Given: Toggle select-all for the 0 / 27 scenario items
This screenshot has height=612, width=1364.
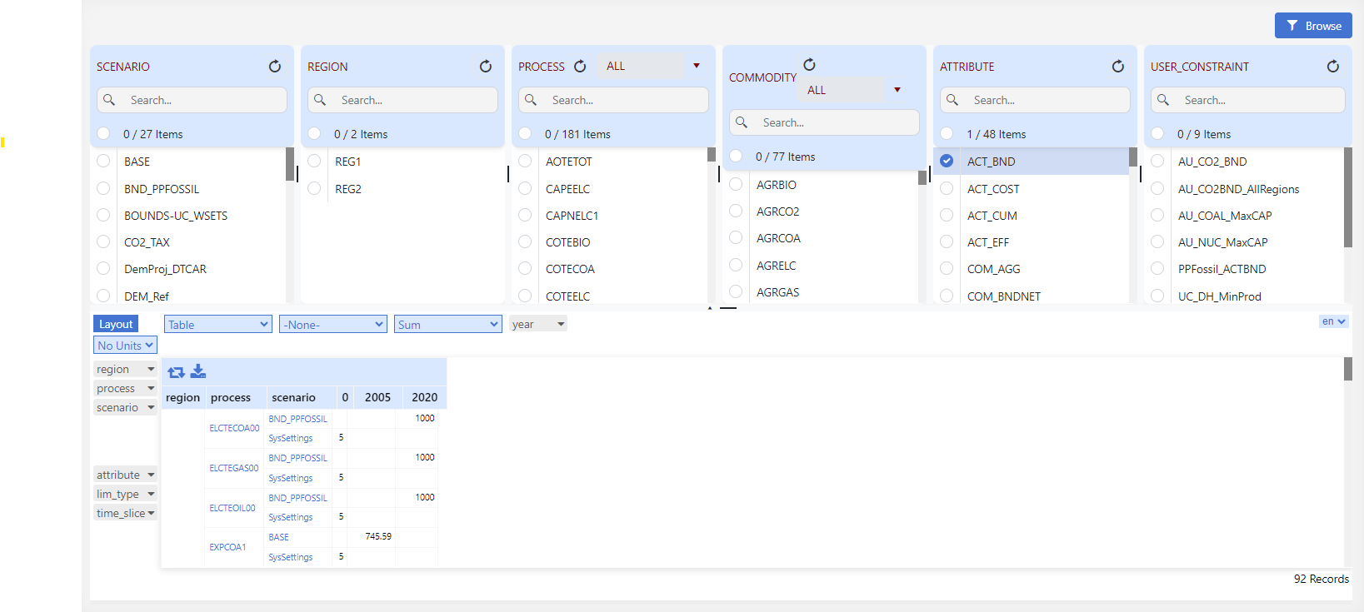Looking at the screenshot, I should [103, 134].
